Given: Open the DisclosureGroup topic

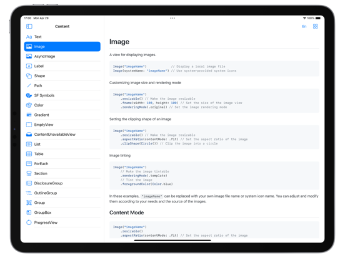Looking at the screenshot, I should tap(62, 183).
